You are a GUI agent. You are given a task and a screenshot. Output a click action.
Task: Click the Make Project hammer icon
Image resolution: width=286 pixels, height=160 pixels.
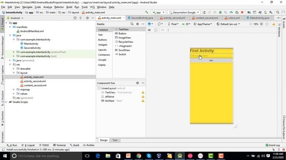(147, 12)
